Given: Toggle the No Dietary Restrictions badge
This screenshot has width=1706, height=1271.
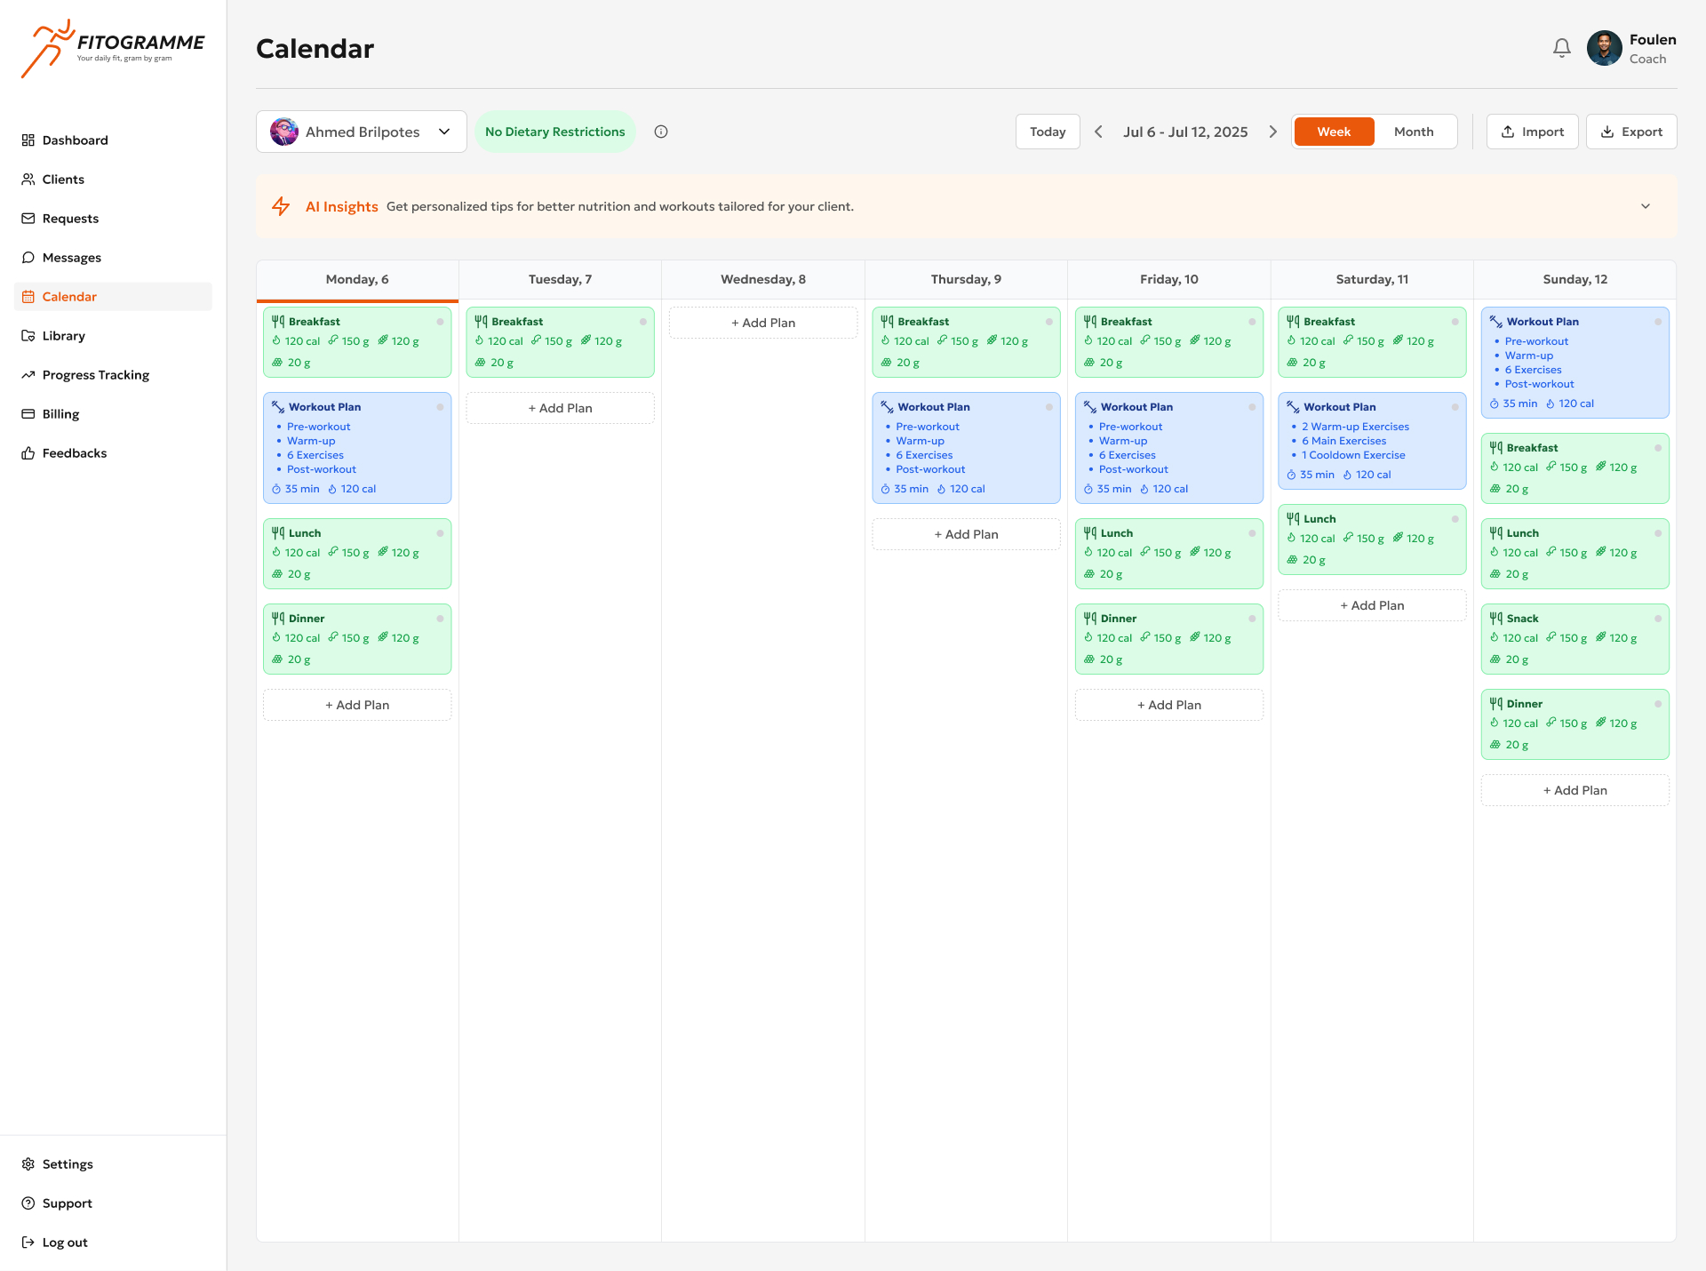Looking at the screenshot, I should pyautogui.click(x=554, y=132).
